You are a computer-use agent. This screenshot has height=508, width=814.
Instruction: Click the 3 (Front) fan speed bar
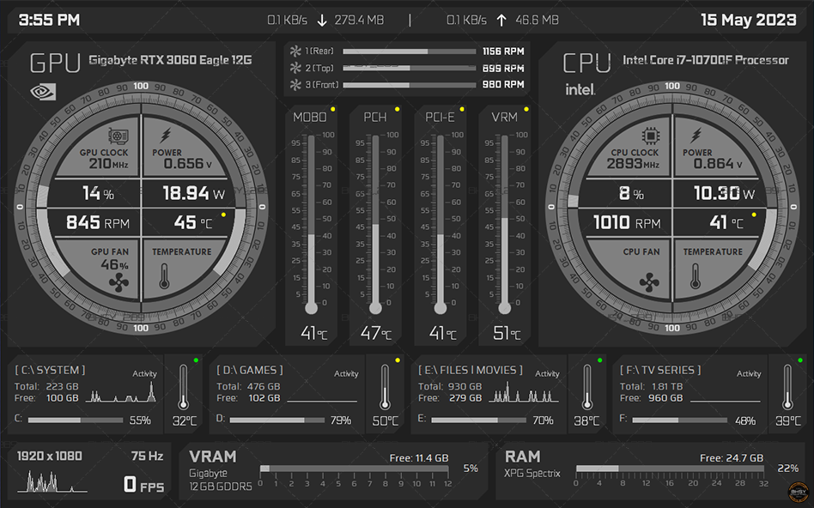point(409,85)
